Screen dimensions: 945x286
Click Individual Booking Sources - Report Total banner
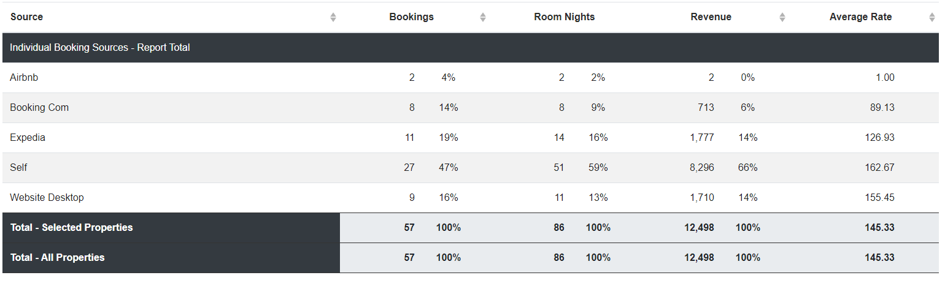tap(471, 48)
